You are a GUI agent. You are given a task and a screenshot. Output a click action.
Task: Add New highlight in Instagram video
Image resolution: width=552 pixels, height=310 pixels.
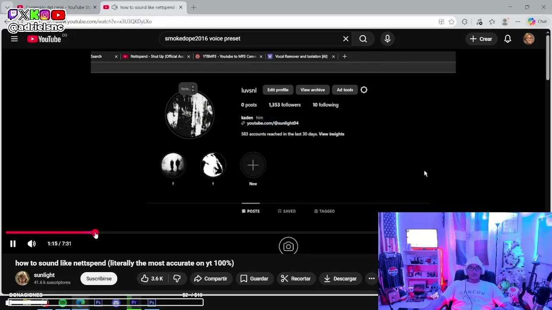click(253, 165)
